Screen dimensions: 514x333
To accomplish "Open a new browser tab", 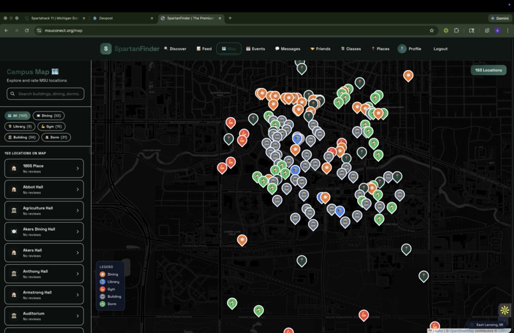I will (230, 18).
